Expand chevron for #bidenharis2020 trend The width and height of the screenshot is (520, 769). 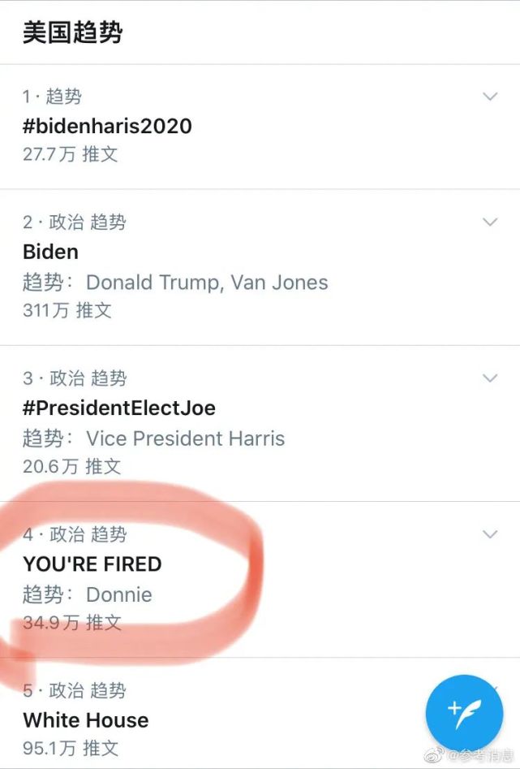(489, 97)
